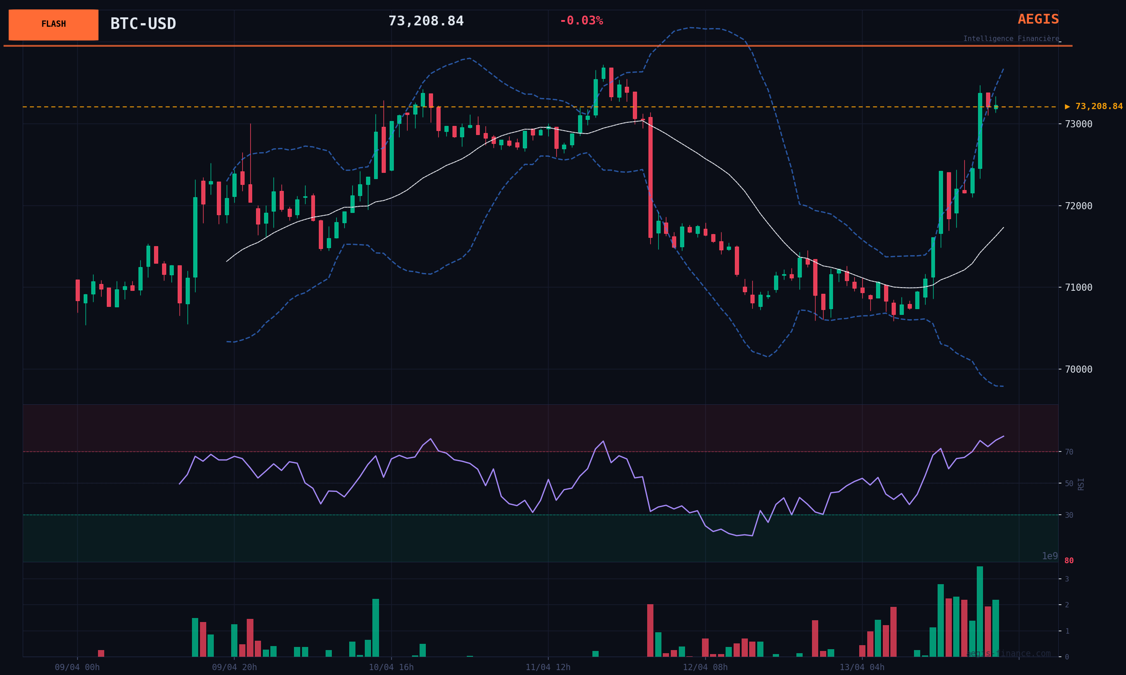Click the RSI 30 oversold level label
Image resolution: width=1126 pixels, height=675 pixels.
[1069, 515]
